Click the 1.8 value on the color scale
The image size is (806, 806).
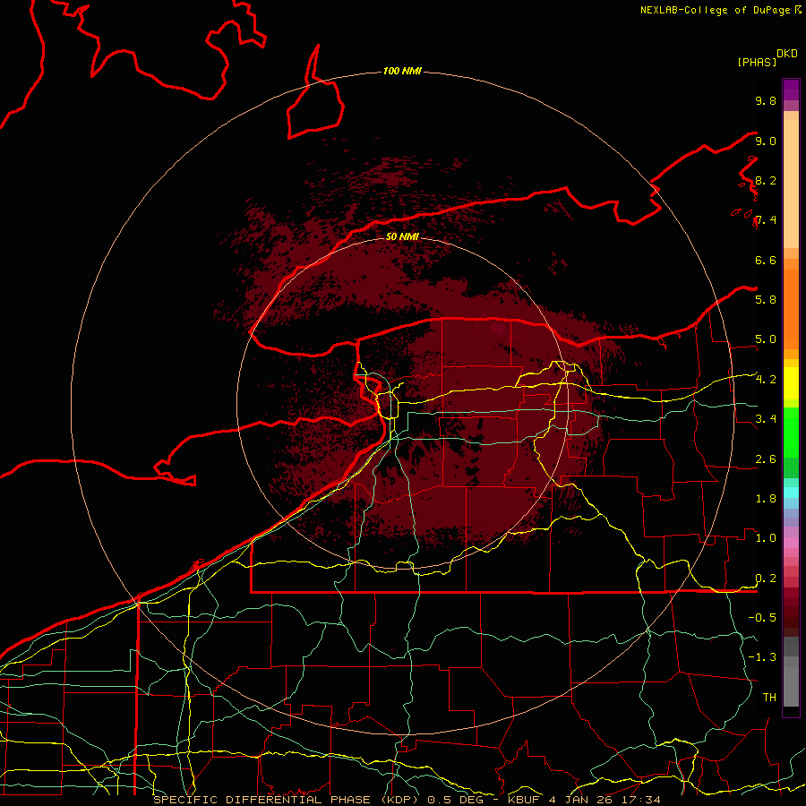coord(766,499)
